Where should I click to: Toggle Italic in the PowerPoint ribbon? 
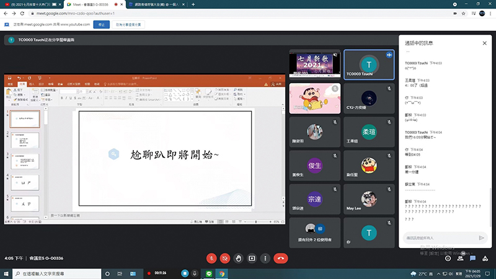(x=66, y=98)
